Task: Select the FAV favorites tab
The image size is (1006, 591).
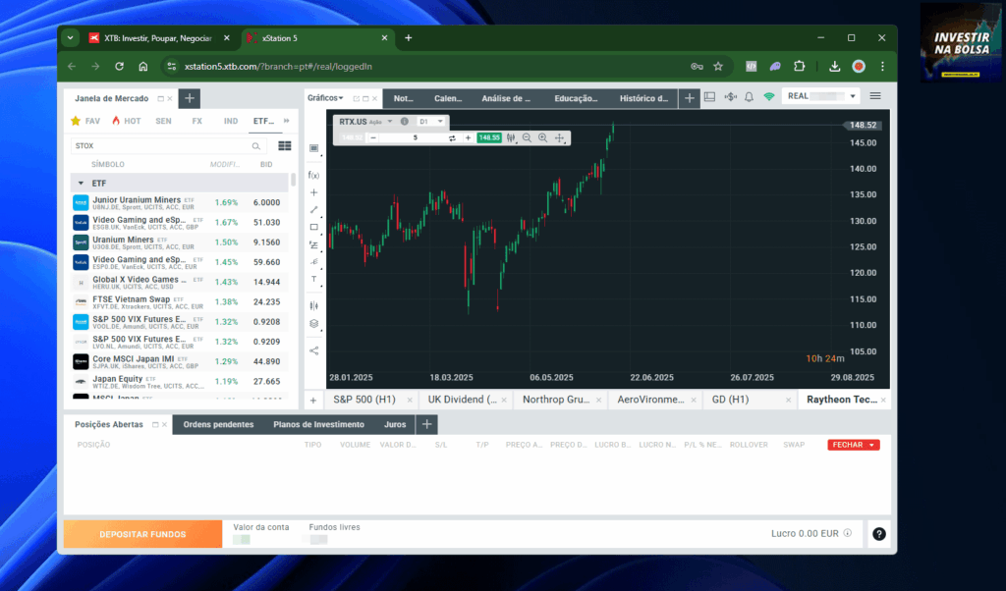Action: click(85, 121)
